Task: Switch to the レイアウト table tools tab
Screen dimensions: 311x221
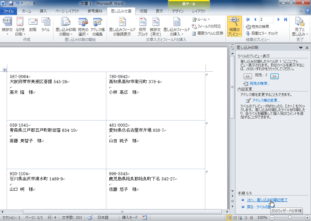Action: 199,11
